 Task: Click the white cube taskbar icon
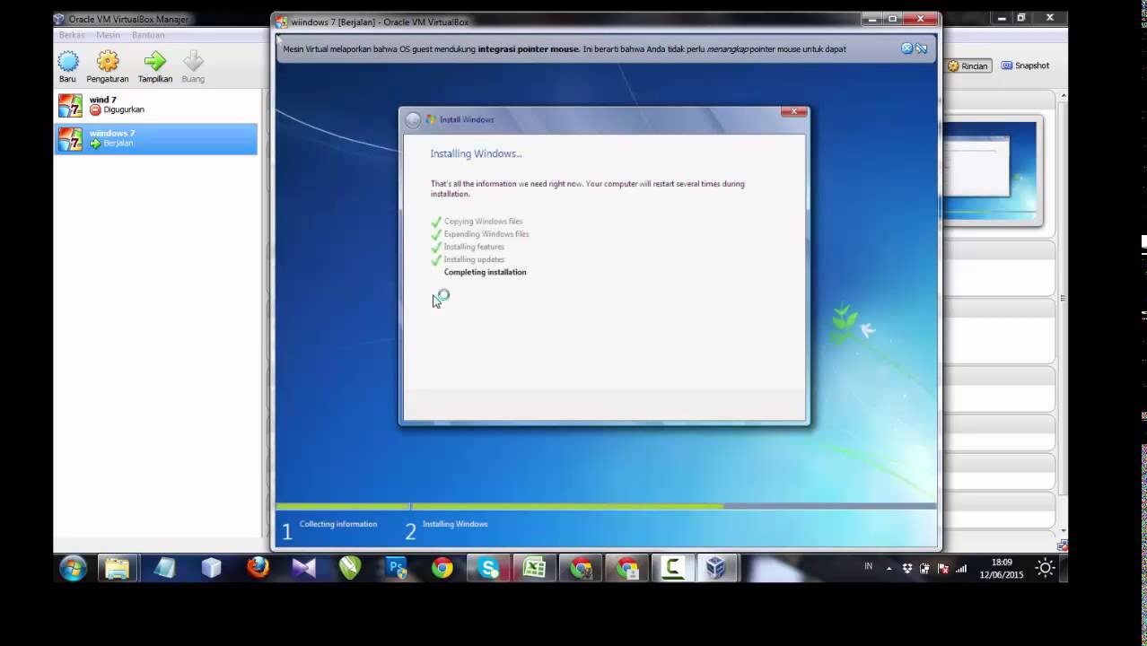(x=211, y=568)
